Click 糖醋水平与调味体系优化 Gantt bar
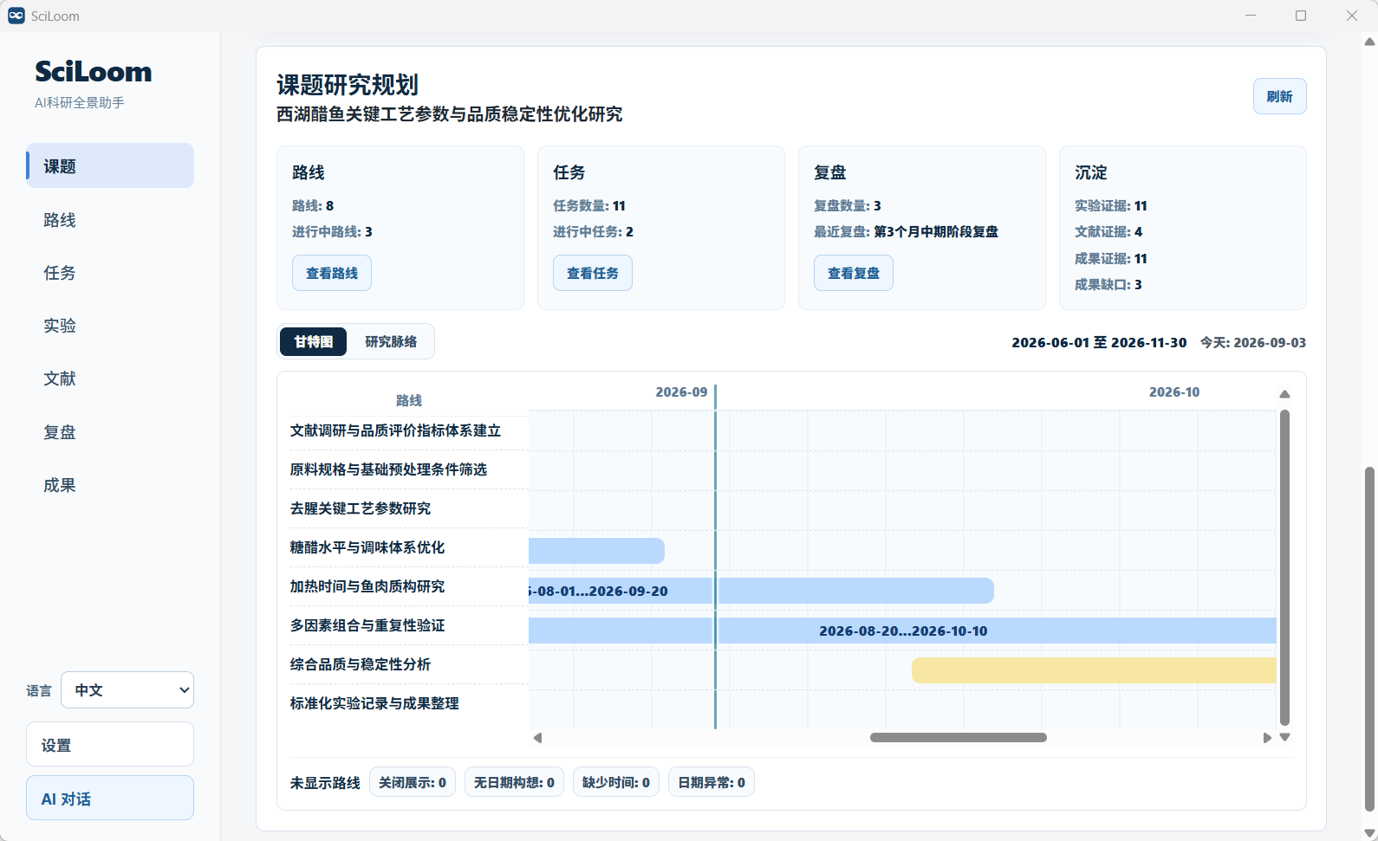The width and height of the screenshot is (1378, 841). coord(596,551)
